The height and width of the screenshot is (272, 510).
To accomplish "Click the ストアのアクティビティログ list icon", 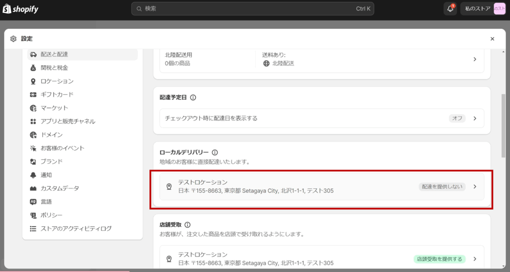I will (x=33, y=229).
